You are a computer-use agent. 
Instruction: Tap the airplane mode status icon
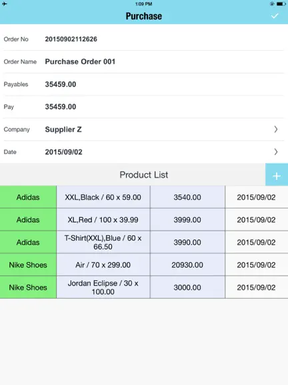pyautogui.click(x=5, y=4)
